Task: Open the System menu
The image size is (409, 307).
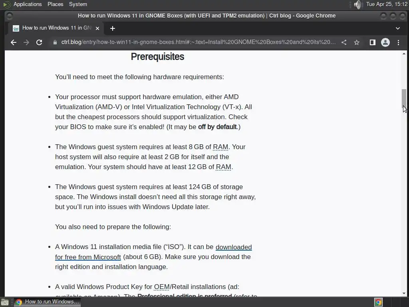Action: [x=78, y=4]
